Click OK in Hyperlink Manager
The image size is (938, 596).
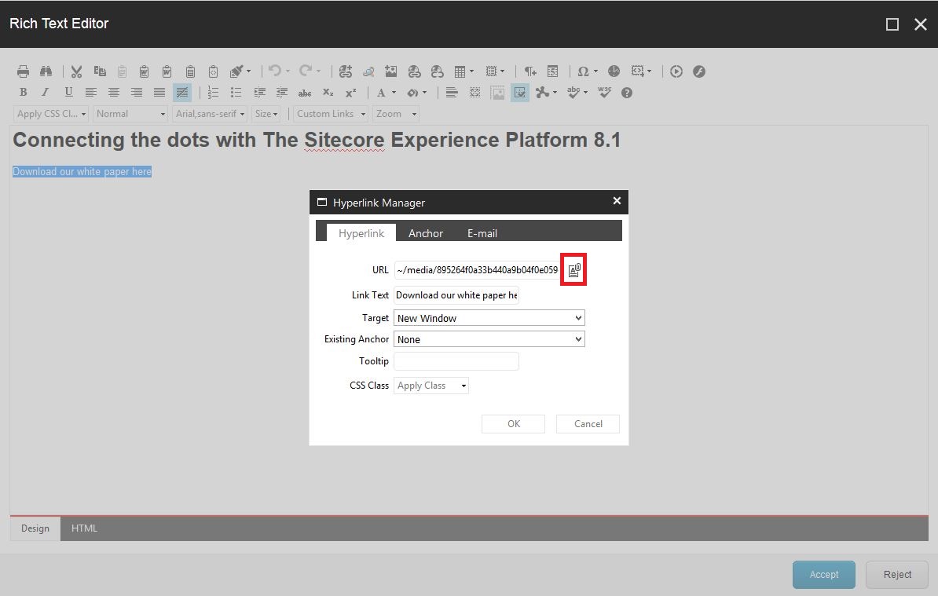513,424
